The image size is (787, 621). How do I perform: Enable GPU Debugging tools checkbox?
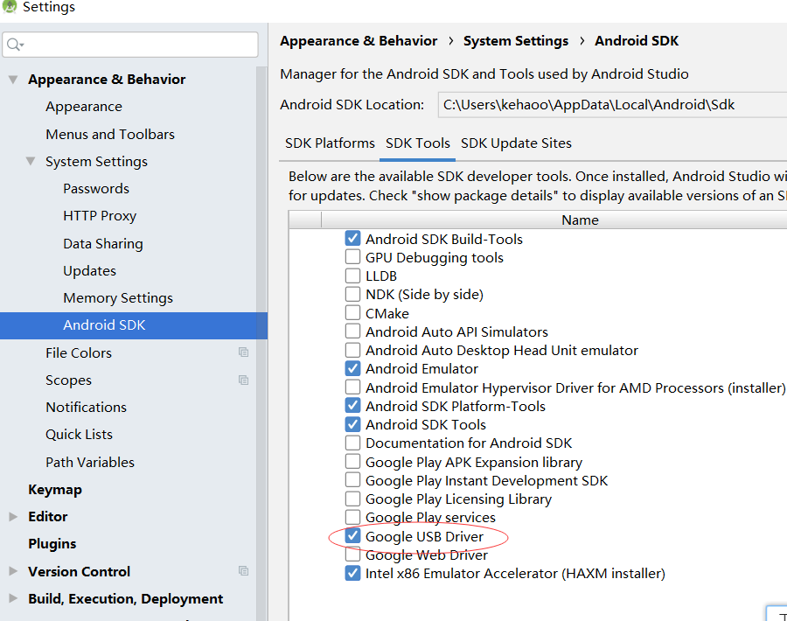353,256
